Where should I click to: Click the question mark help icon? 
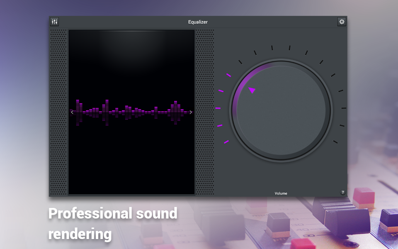[343, 193]
